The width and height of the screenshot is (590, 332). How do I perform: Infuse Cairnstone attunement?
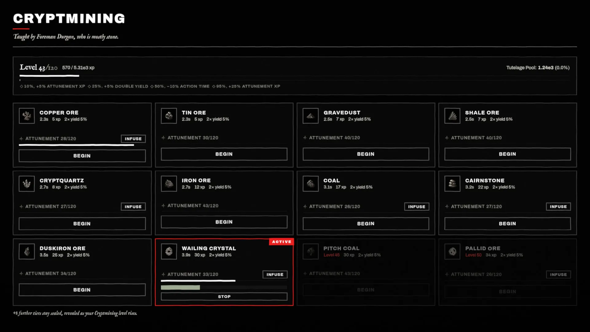pyautogui.click(x=558, y=207)
